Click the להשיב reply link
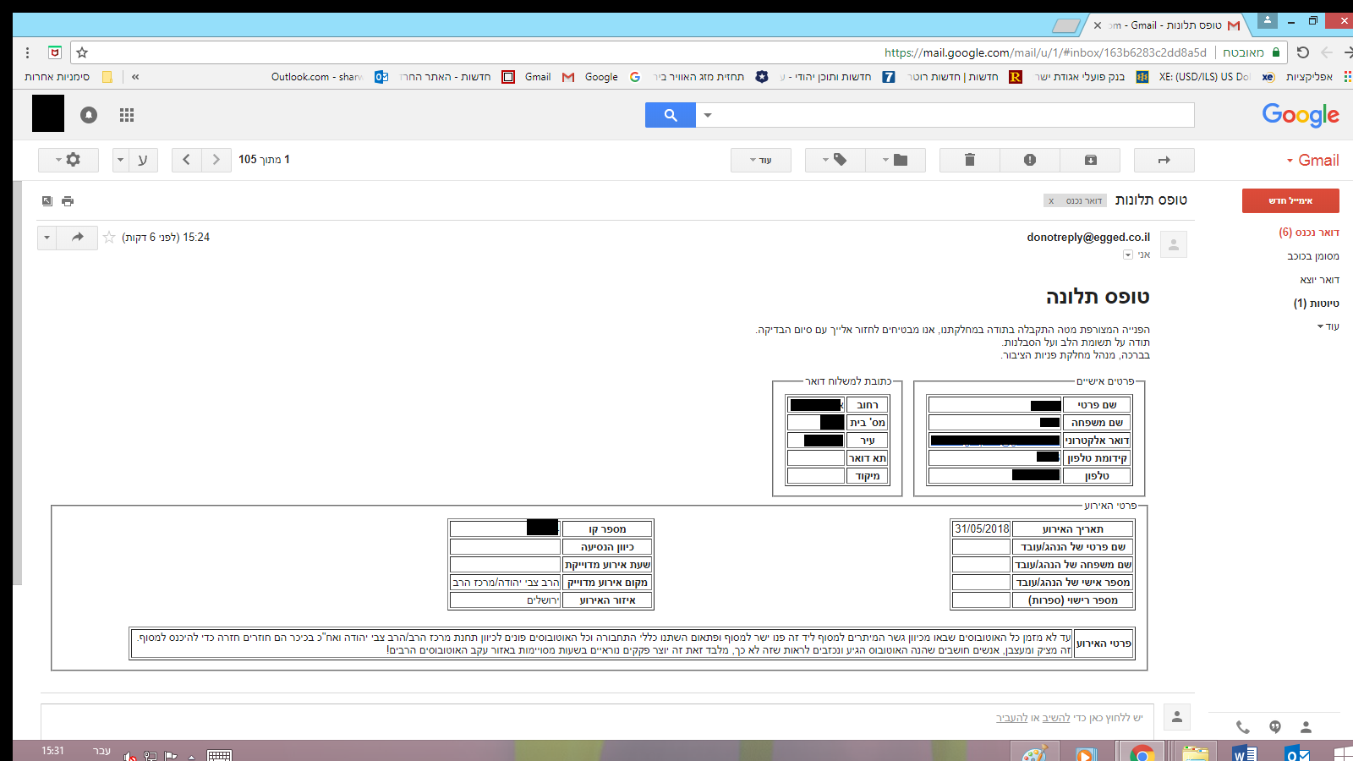 (x=1056, y=718)
